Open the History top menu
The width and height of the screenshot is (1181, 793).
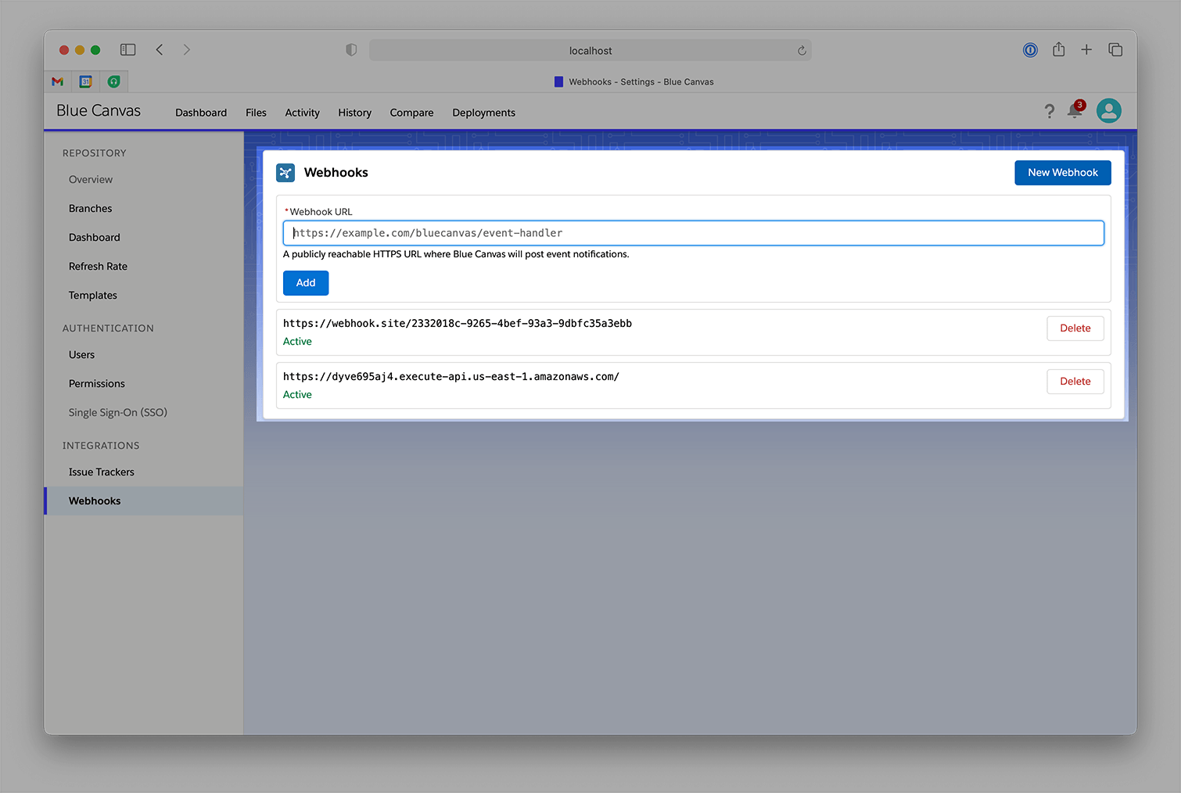pos(354,113)
